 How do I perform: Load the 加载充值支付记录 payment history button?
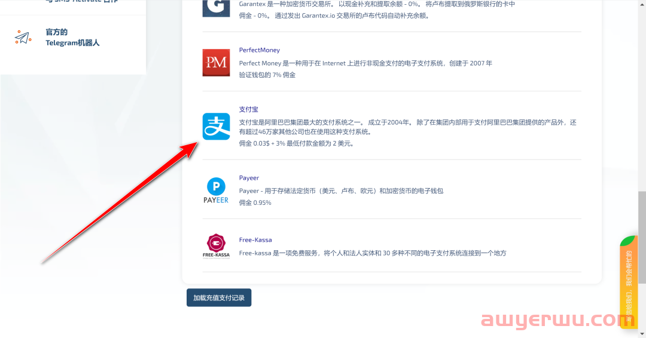(219, 298)
